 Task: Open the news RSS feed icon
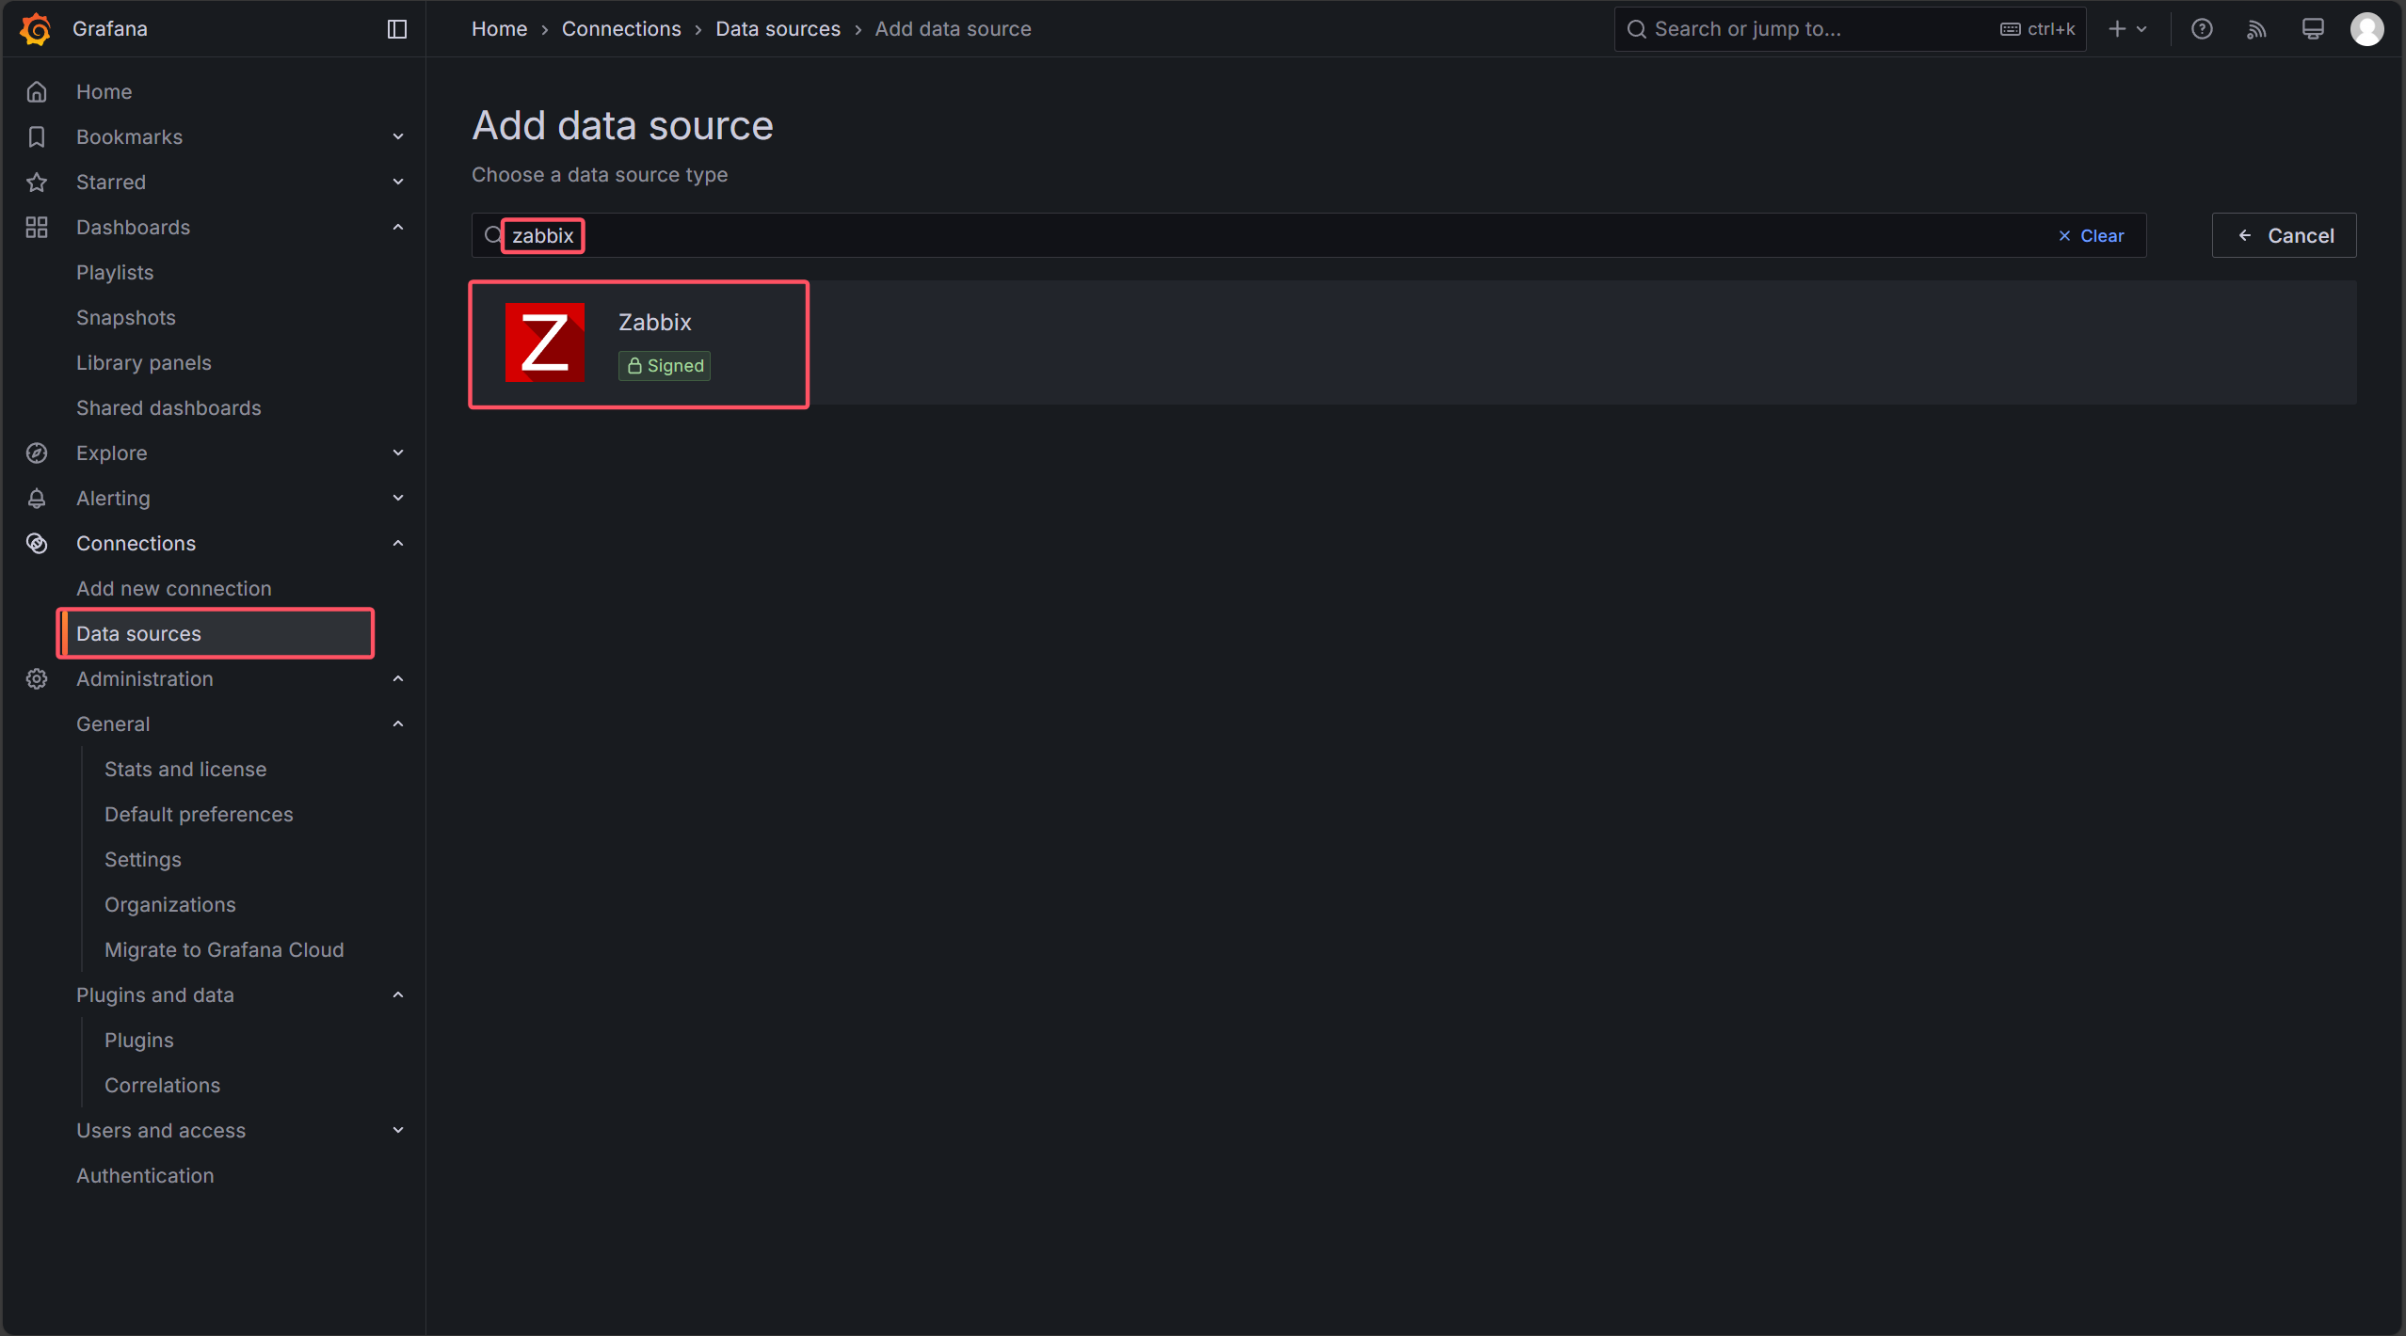pyautogui.click(x=2256, y=29)
